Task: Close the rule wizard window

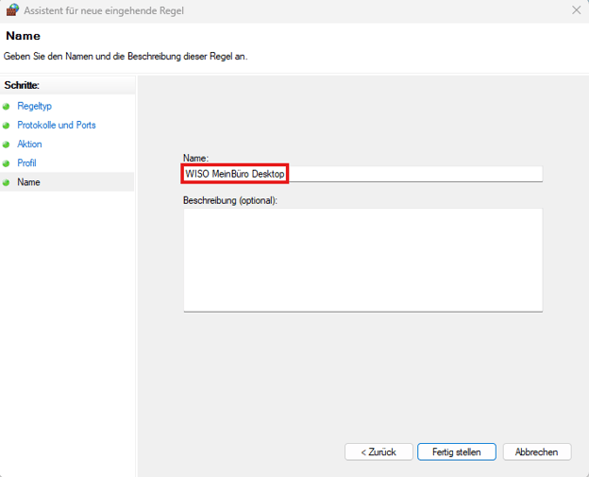Action: tap(577, 10)
